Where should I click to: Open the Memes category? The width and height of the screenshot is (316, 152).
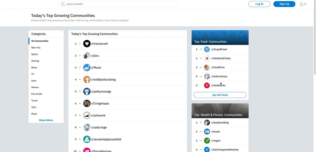pyautogui.click(x=35, y=87)
